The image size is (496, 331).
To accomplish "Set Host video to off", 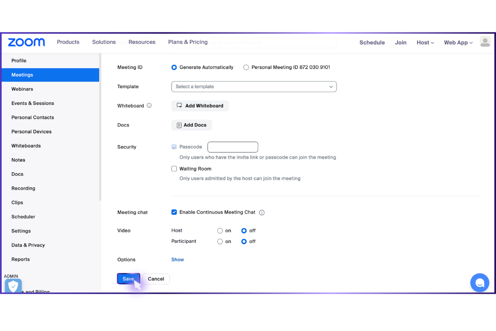I will (x=244, y=231).
